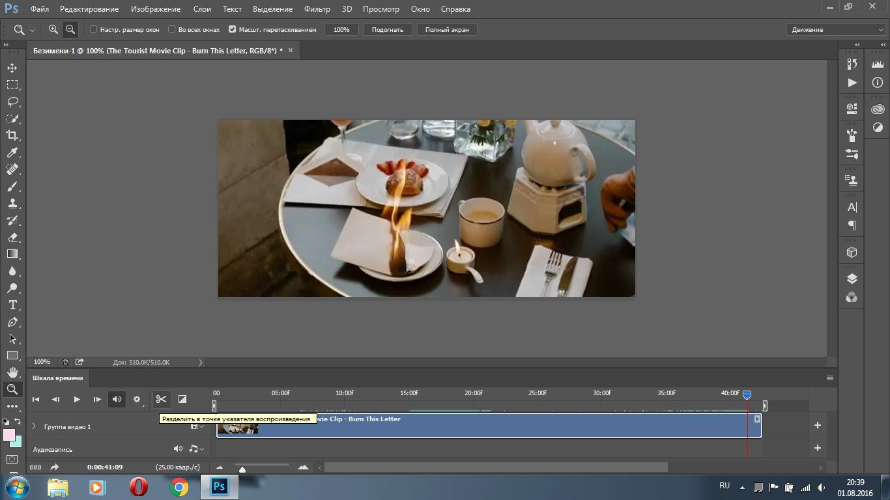Select the Eraser tool
Viewport: 890px width, 500px height.
pyautogui.click(x=12, y=237)
